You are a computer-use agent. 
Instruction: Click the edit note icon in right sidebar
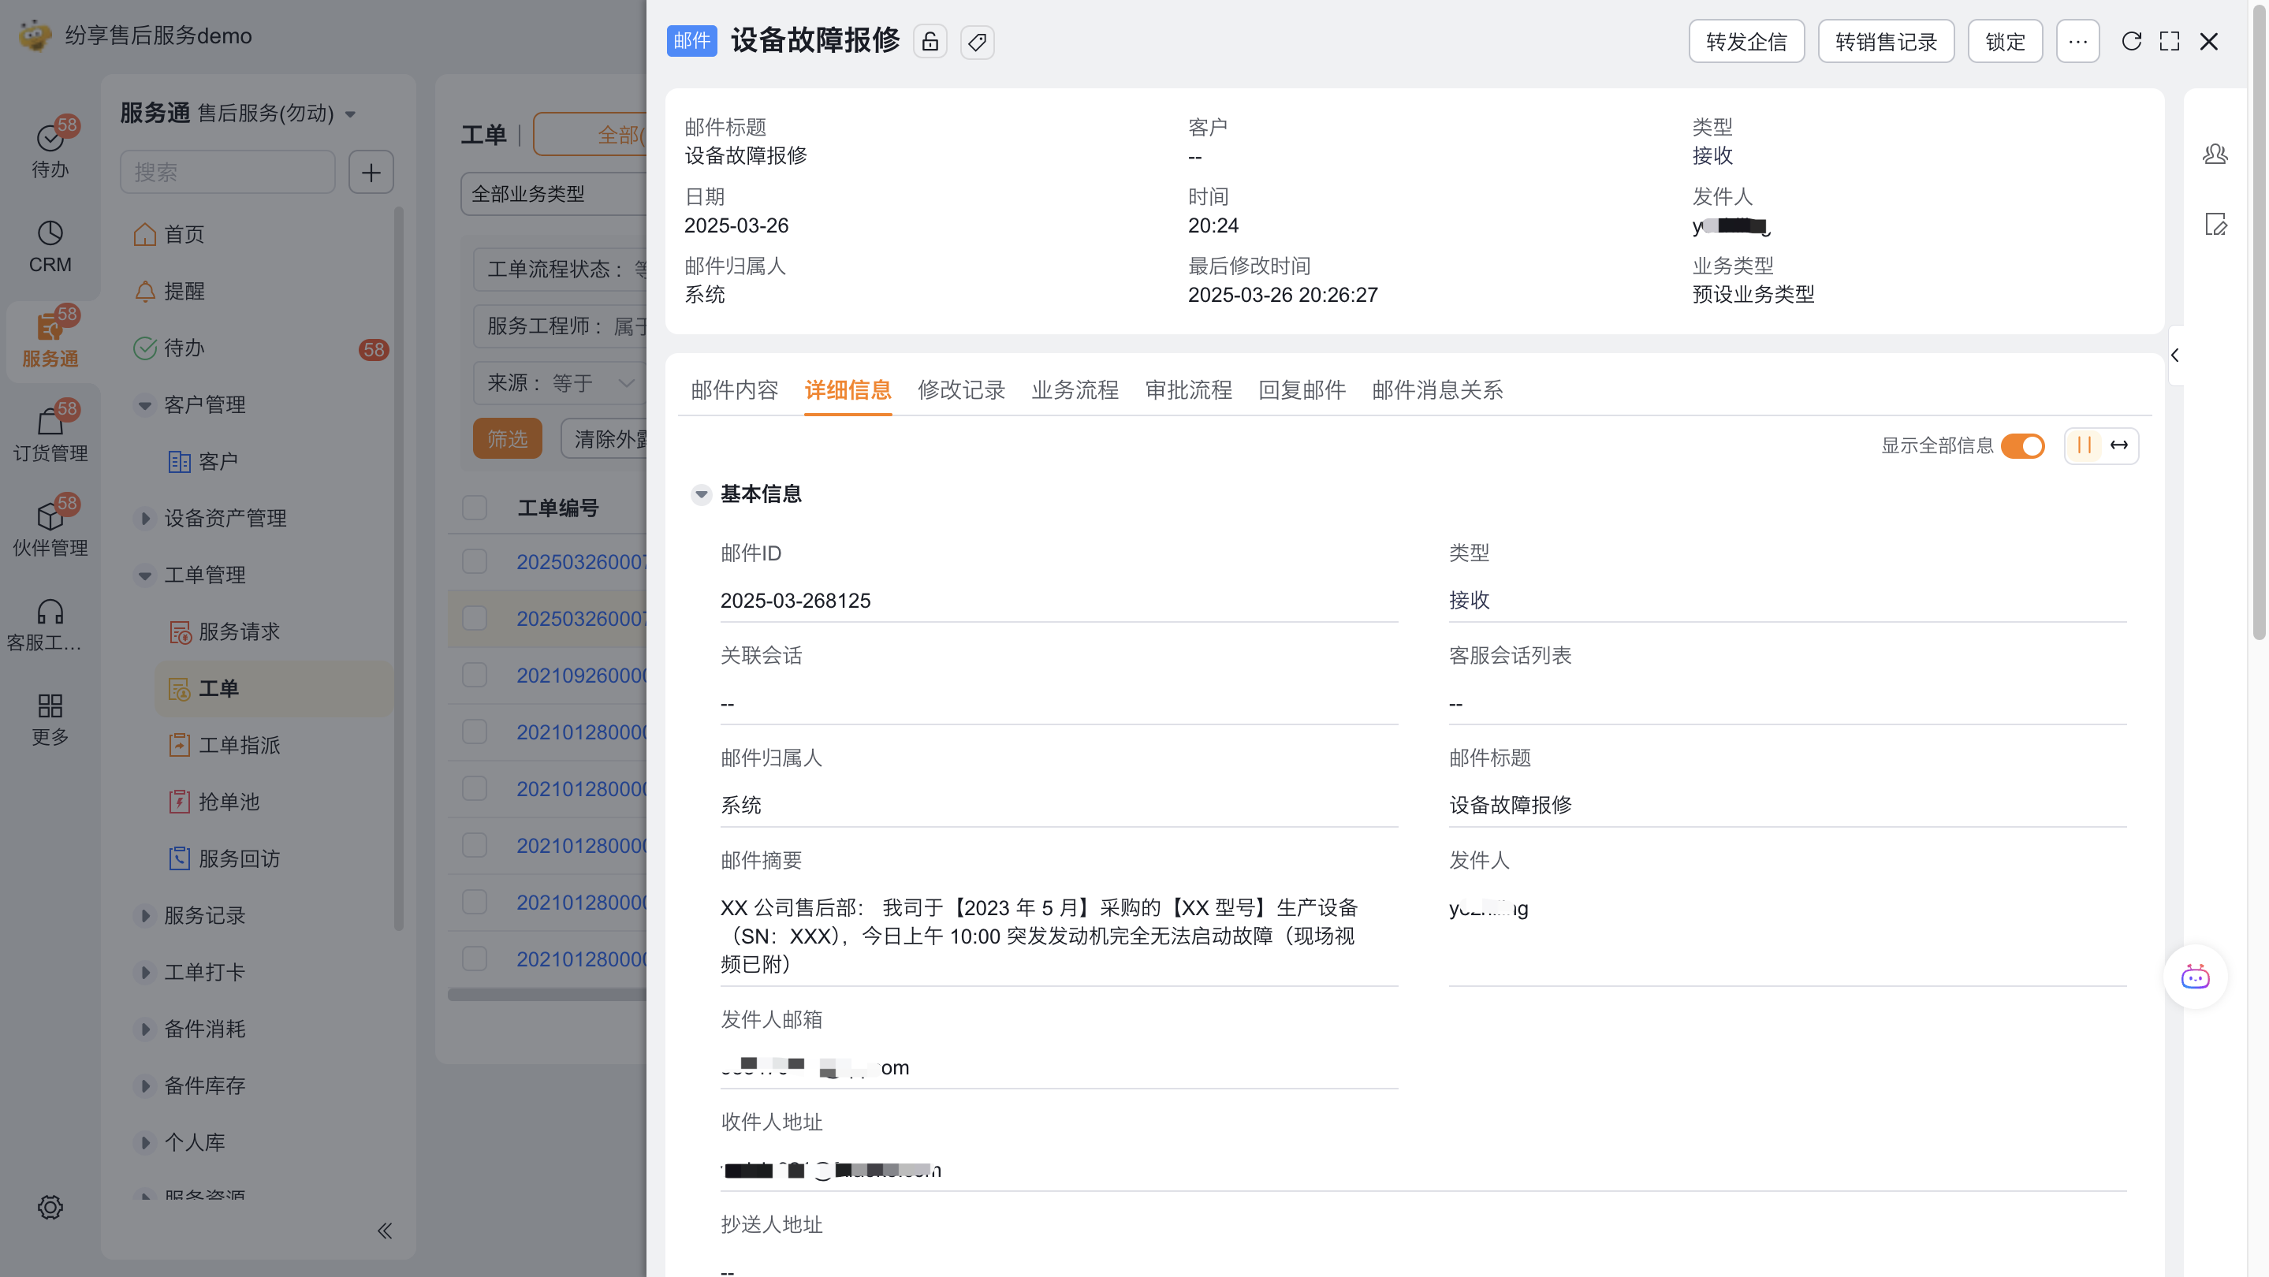(x=2215, y=225)
